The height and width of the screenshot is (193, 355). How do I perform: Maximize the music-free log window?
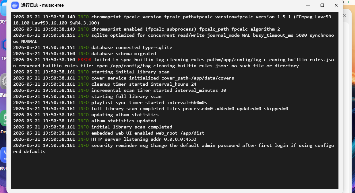pyautogui.click(x=322, y=5)
